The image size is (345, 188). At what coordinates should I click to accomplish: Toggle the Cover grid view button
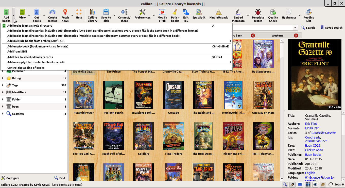coord(307,184)
